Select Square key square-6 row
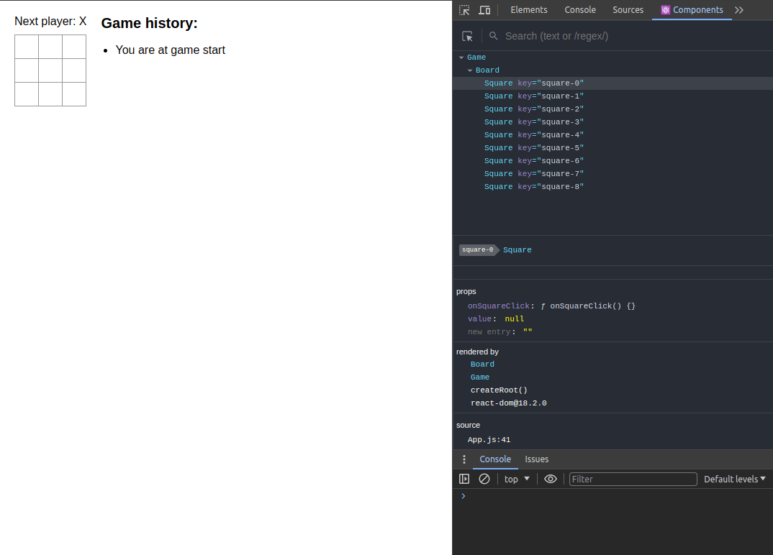Viewport: 773px width, 555px height. pos(612,160)
